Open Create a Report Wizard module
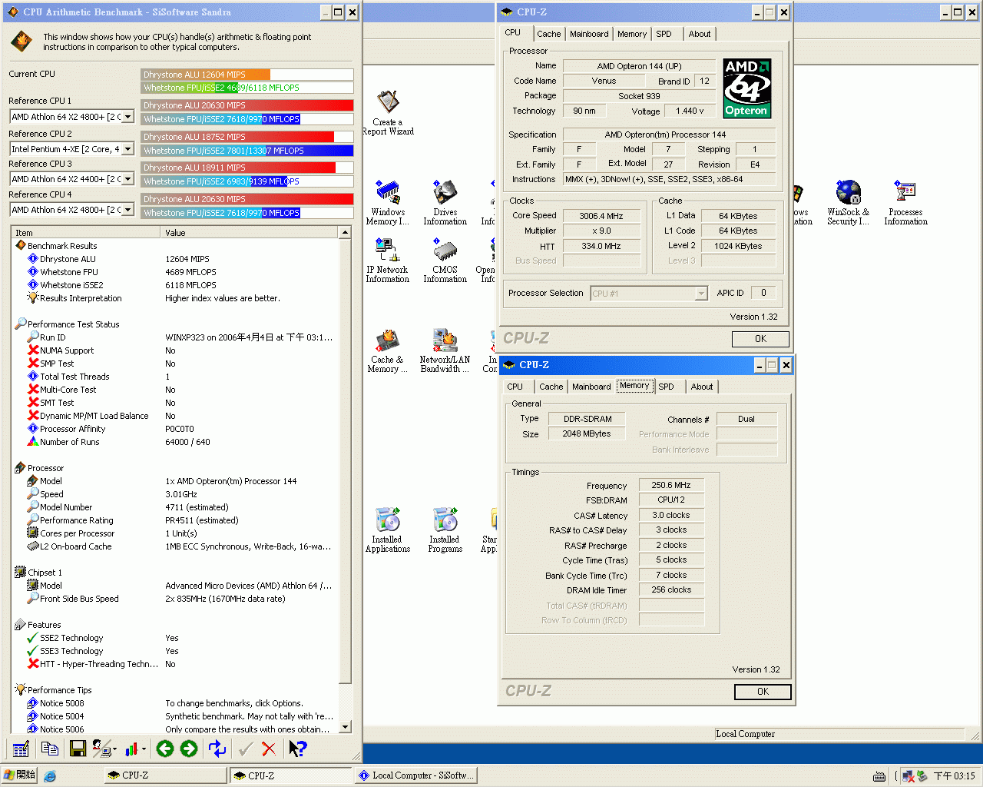Screen dimensions: 983x787 coord(388,114)
